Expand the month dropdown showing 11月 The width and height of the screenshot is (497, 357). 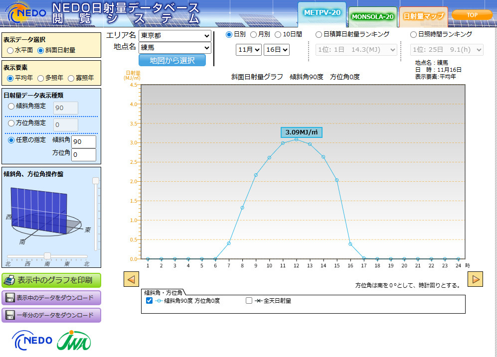click(248, 49)
